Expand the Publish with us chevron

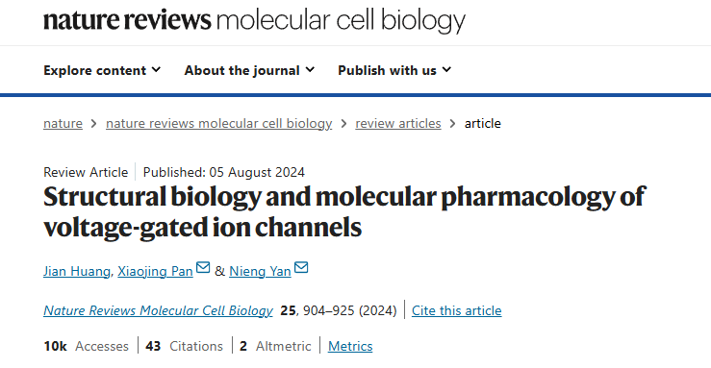(x=446, y=70)
